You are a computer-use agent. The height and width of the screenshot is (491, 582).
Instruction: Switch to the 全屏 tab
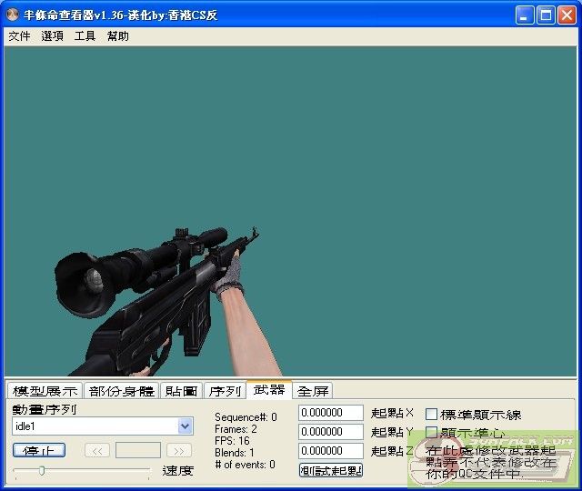pyautogui.click(x=313, y=391)
